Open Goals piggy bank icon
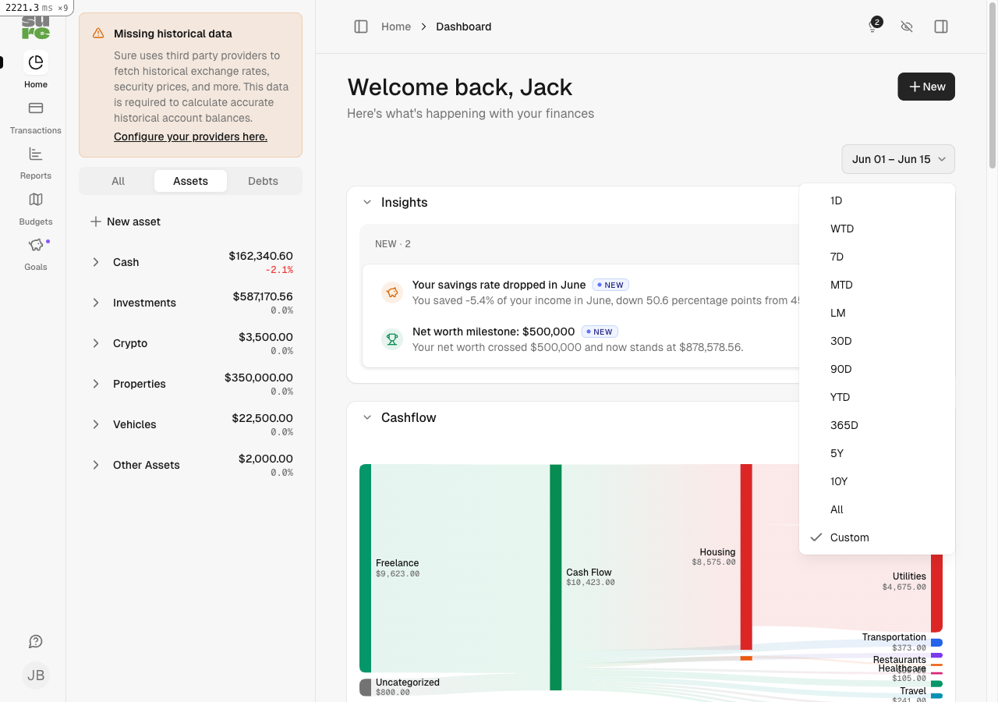Screen dimensions: 998x702 35,245
